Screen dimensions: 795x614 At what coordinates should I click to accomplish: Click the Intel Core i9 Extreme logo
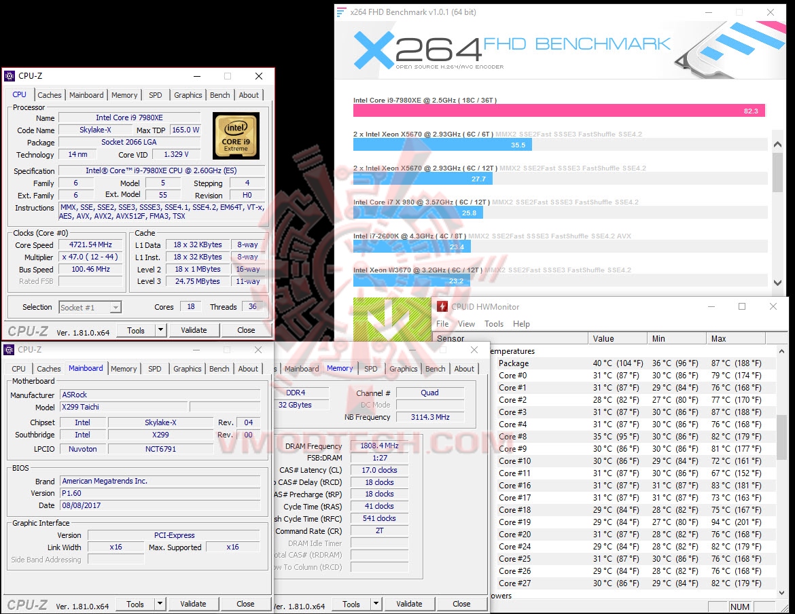(236, 137)
